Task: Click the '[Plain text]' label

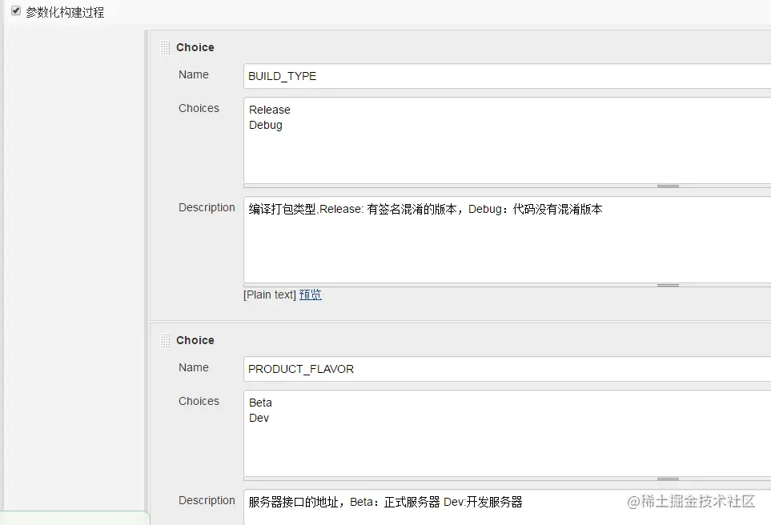Action: click(270, 295)
